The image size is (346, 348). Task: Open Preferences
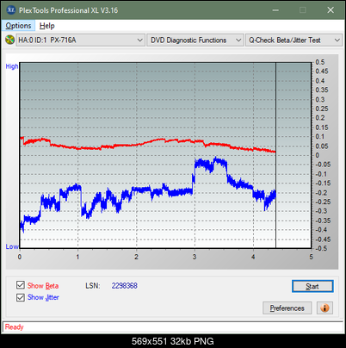[x=287, y=308]
